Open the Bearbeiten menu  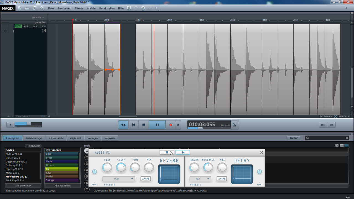[64, 8]
